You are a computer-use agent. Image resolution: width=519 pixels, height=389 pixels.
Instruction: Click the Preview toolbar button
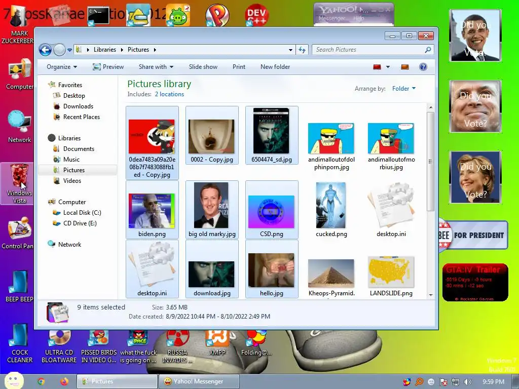tap(108, 67)
